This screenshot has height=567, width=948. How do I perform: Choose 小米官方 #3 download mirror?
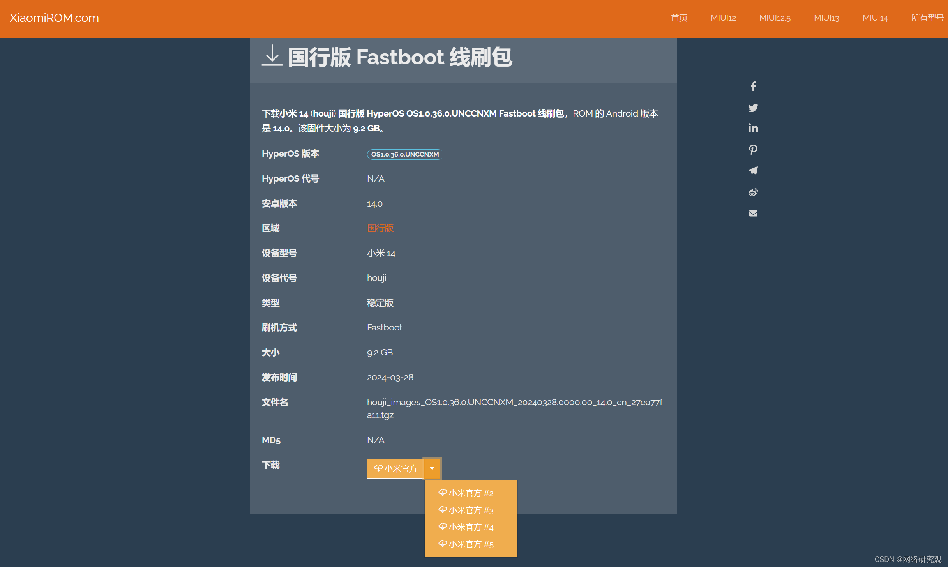[x=466, y=510]
